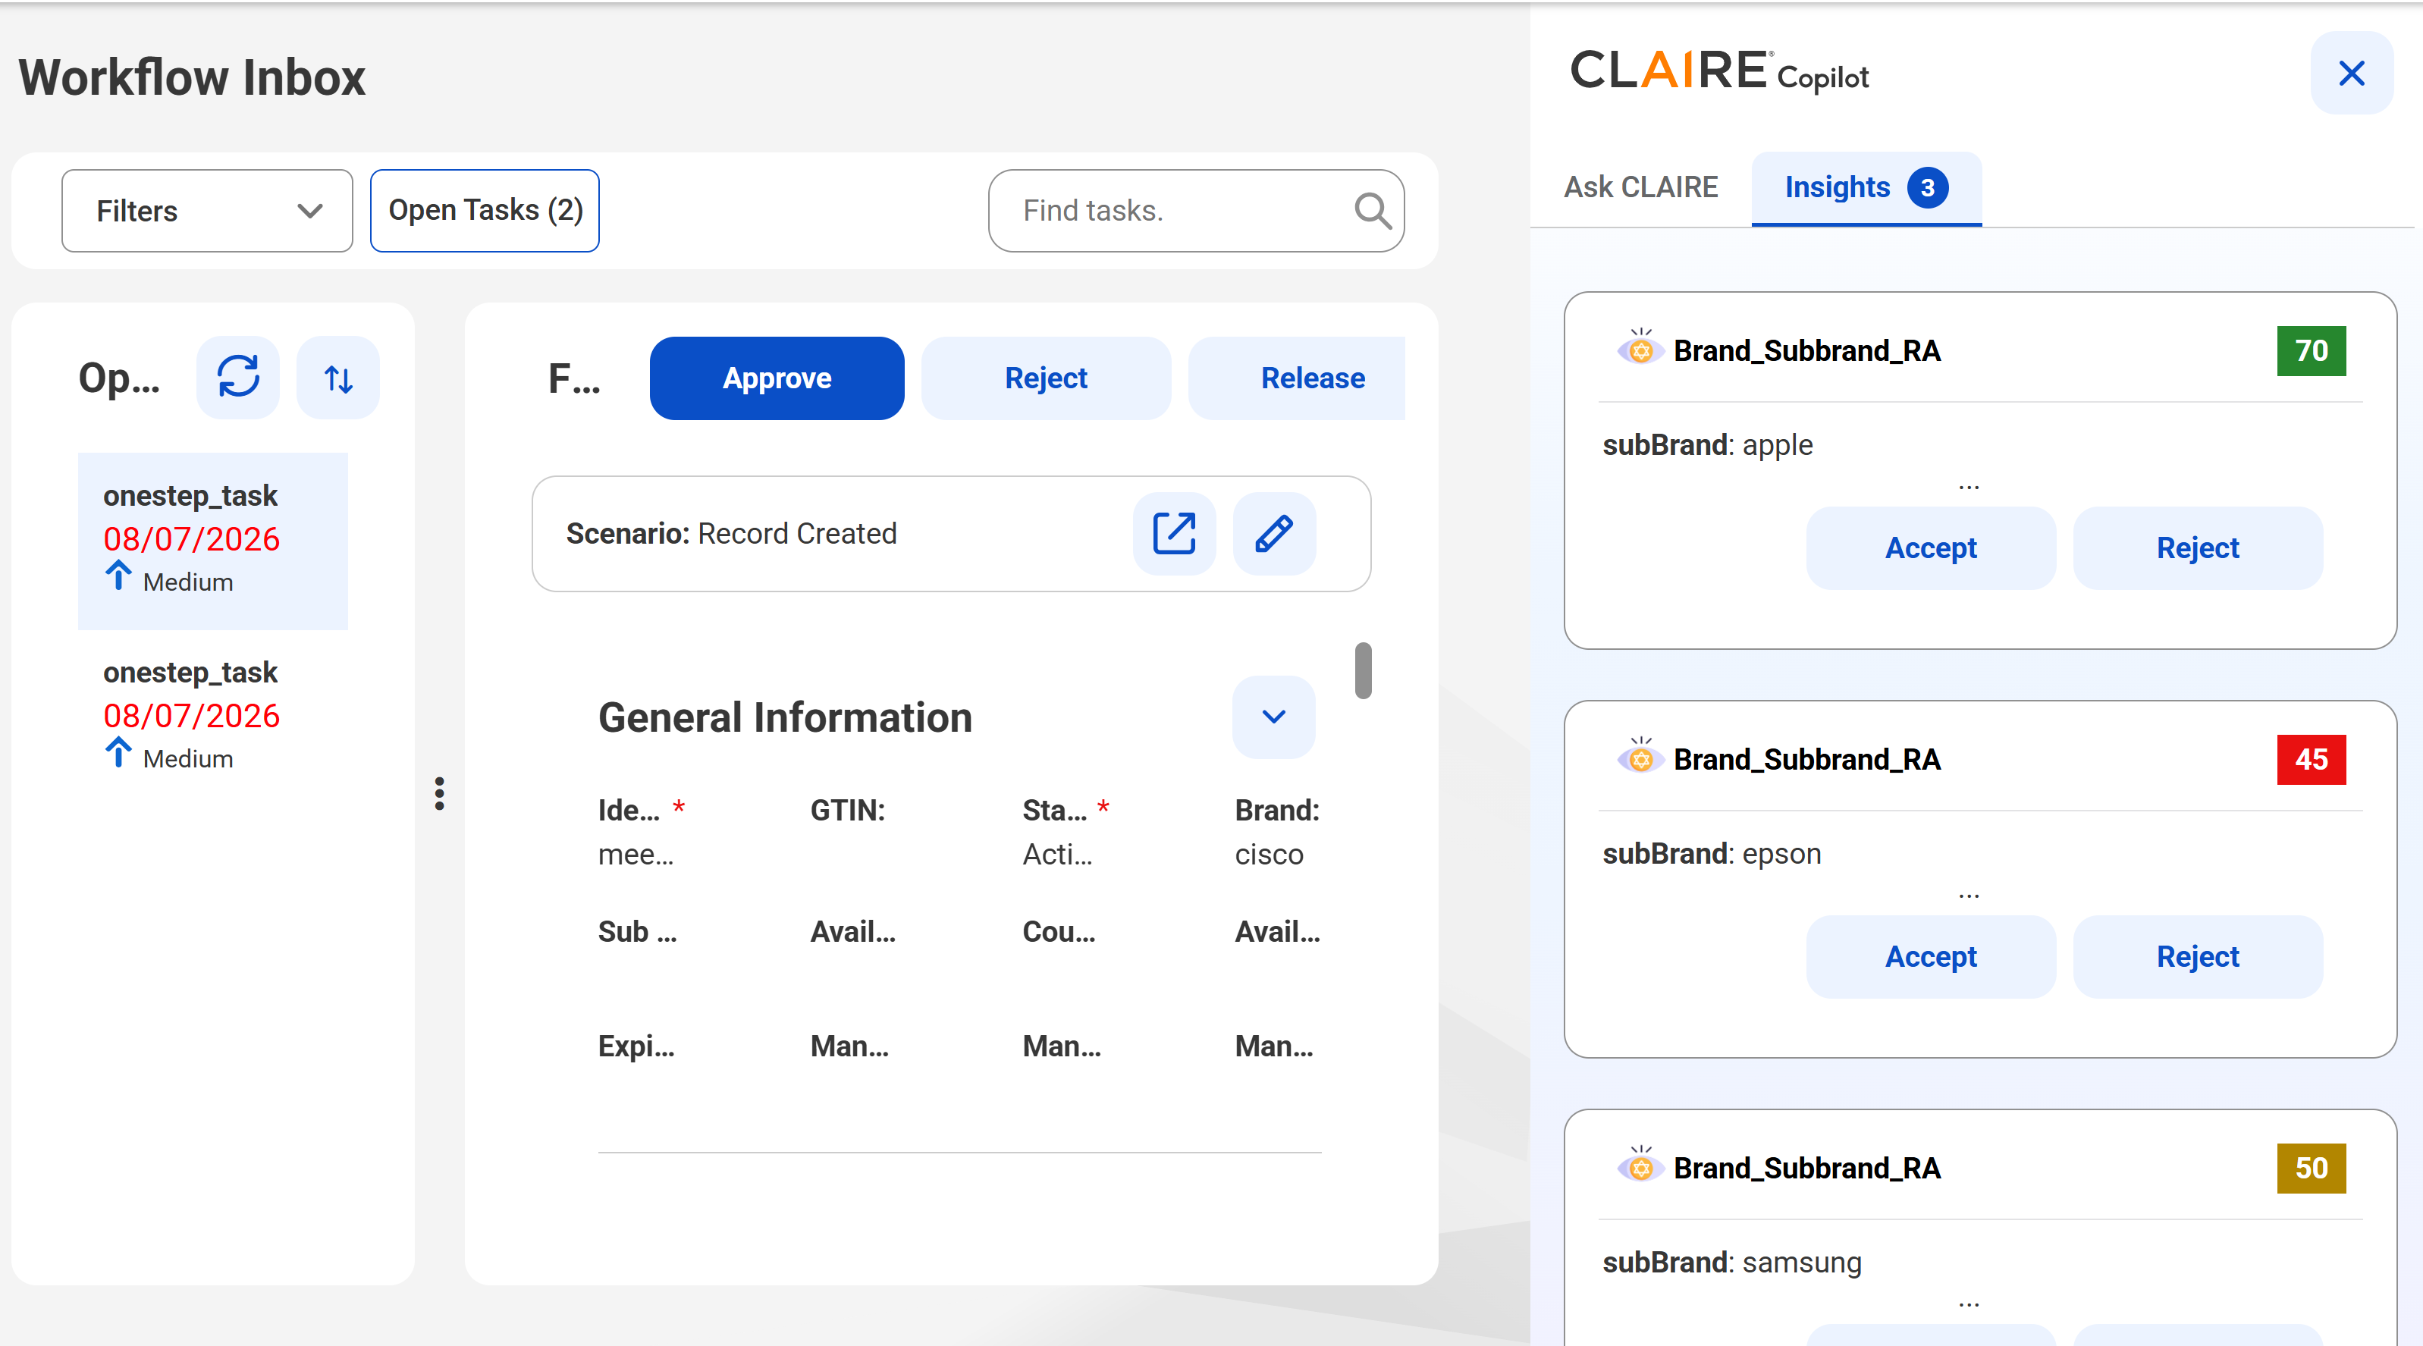This screenshot has height=1346, width=2423.
Task: Click the Brand value cisco
Action: pos(1269,854)
